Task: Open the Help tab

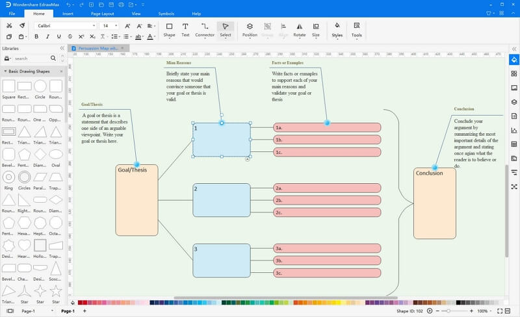Action: click(196, 14)
